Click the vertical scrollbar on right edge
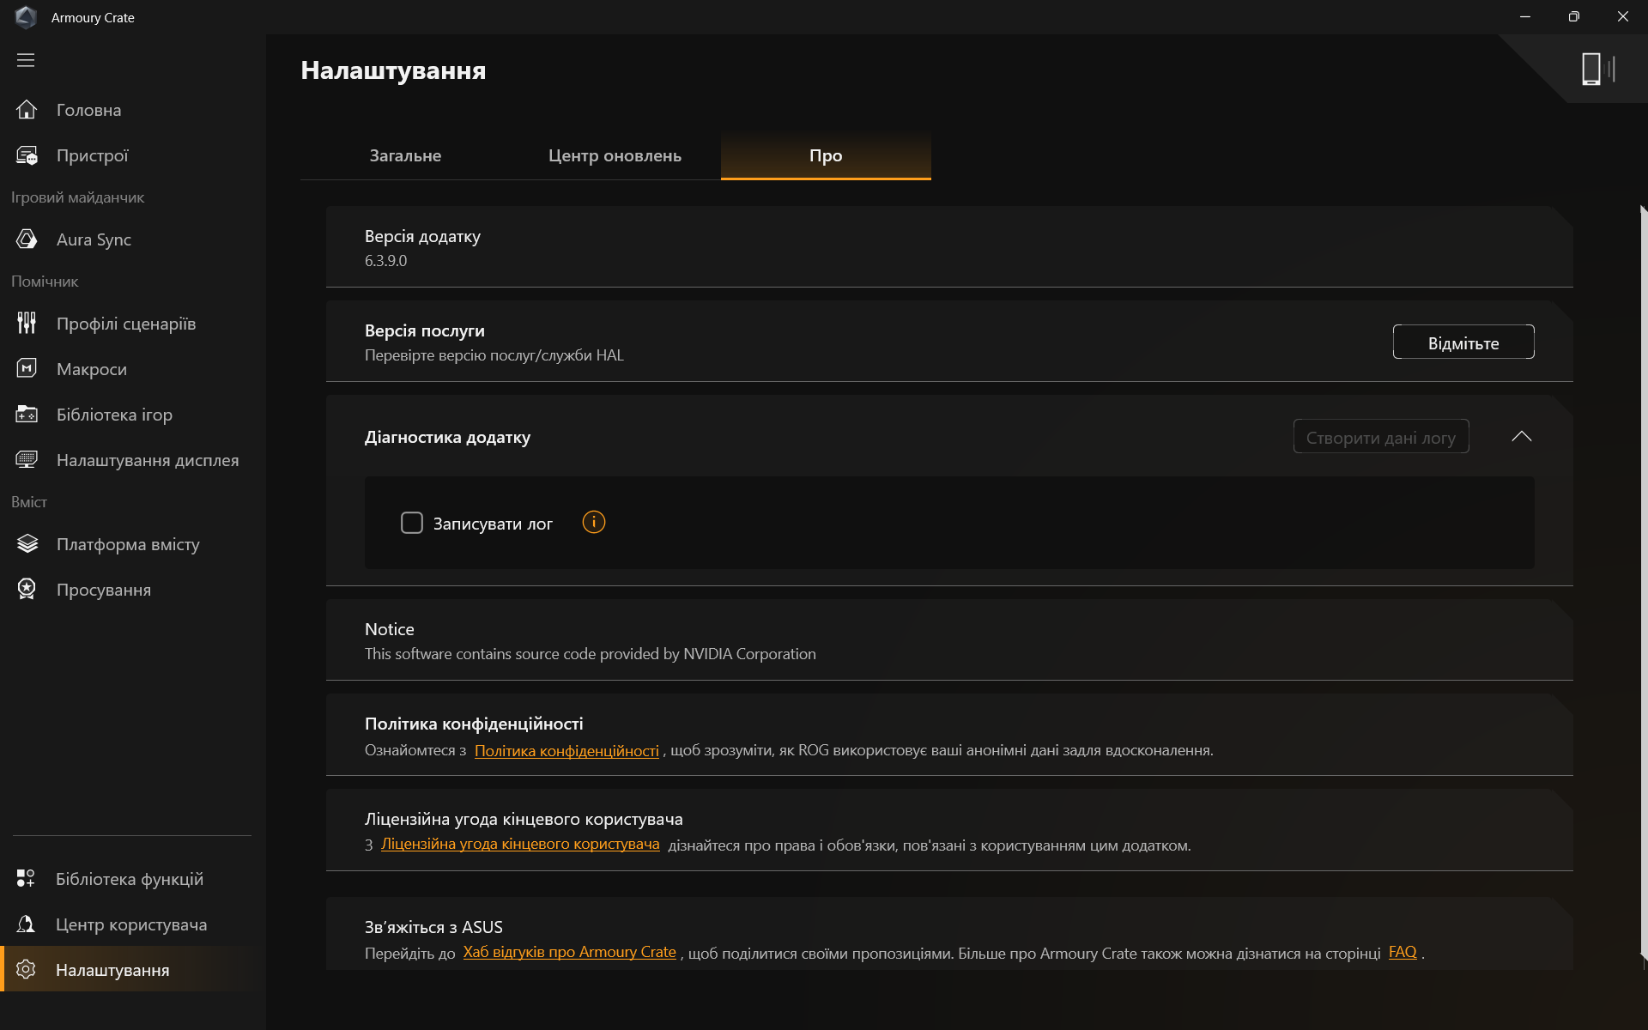Image resolution: width=1648 pixels, height=1030 pixels. [1643, 584]
